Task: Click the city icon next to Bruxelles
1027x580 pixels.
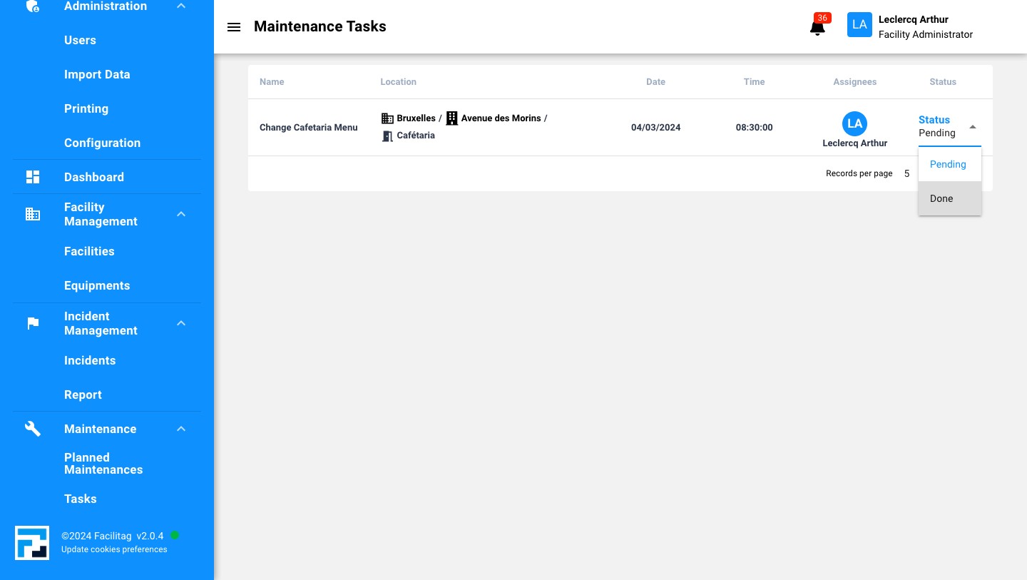Action: (x=387, y=118)
